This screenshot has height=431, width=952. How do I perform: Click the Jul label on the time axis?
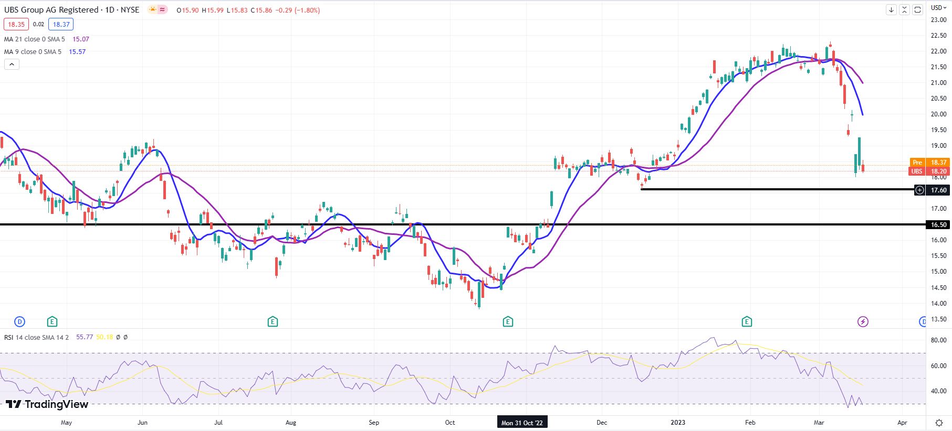coord(218,423)
